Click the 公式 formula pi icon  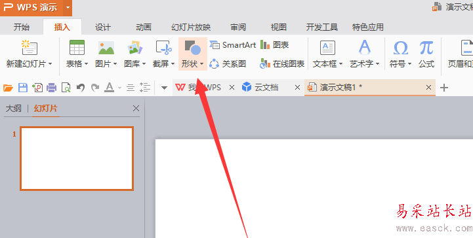pyautogui.click(x=426, y=48)
